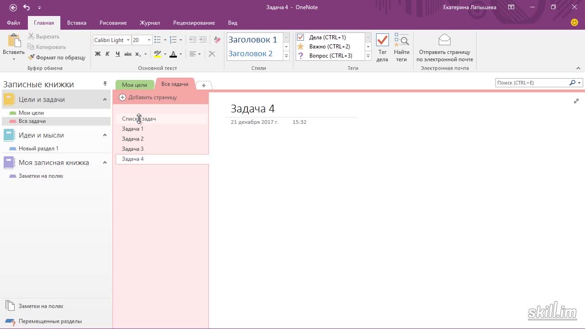This screenshot has width=585, height=329.
Task: Toggle subscript formatting
Action: click(x=138, y=54)
